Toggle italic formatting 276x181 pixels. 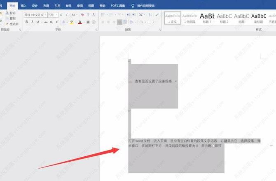(32, 22)
